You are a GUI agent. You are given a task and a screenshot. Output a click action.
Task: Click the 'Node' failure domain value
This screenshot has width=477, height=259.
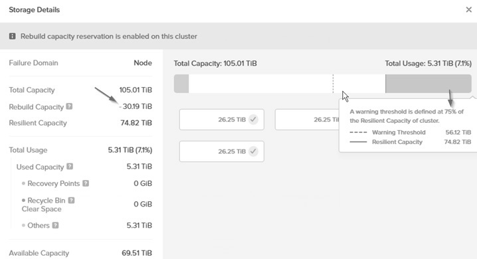click(x=143, y=63)
